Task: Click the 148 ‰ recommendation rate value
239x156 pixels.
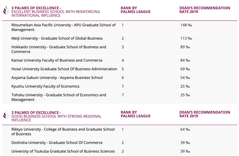Action: [185, 25]
